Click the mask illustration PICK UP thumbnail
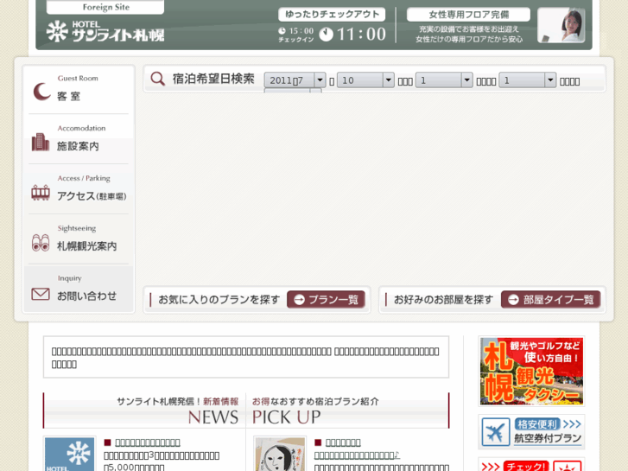 (x=280, y=455)
